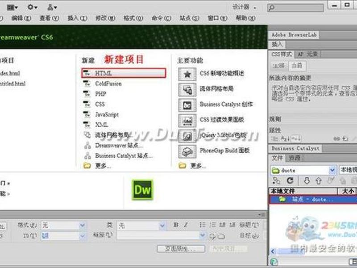Viewport: 357px width, 268px height.
Task: Switch to the AP 元素 tab
Action: (x=307, y=54)
